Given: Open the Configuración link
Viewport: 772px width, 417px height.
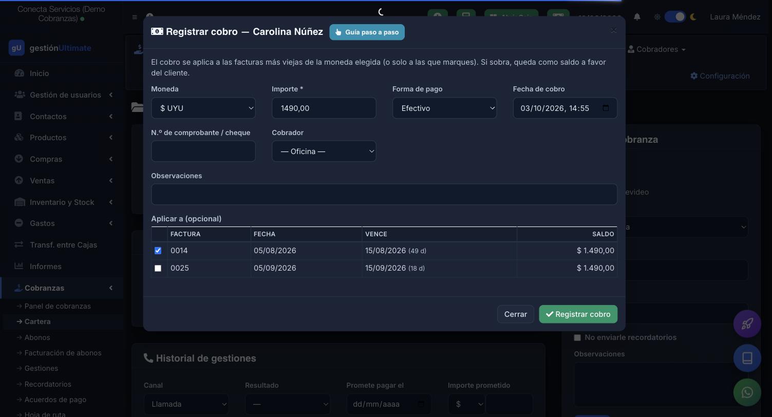Looking at the screenshot, I should (x=720, y=76).
